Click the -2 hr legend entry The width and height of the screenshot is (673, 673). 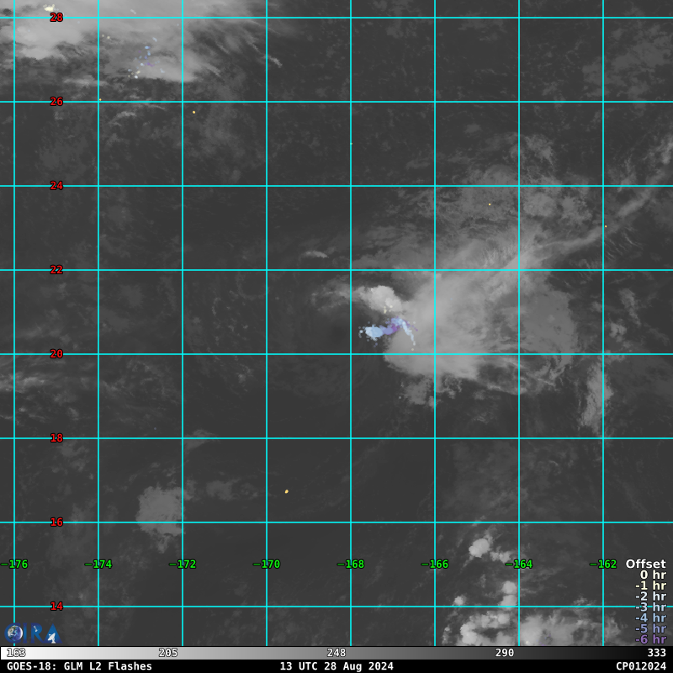pos(650,596)
